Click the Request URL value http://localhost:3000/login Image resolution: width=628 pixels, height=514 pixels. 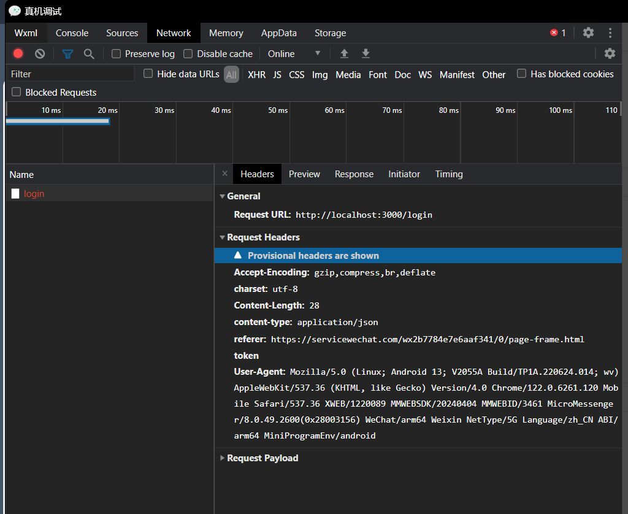(364, 215)
